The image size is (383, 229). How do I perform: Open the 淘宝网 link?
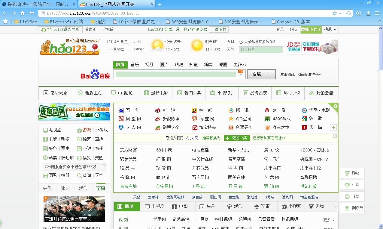[207, 119]
